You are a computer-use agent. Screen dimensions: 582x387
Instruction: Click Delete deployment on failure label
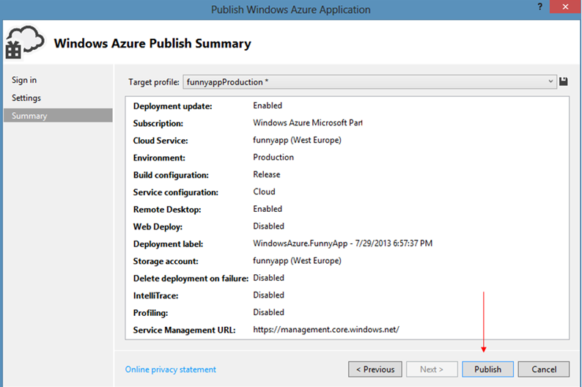point(191,279)
